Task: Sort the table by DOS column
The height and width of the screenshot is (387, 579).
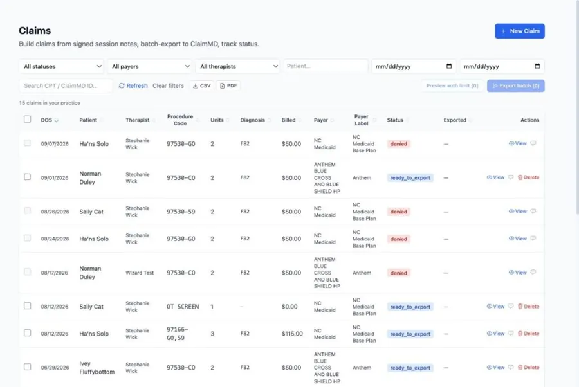Action: [x=50, y=120]
